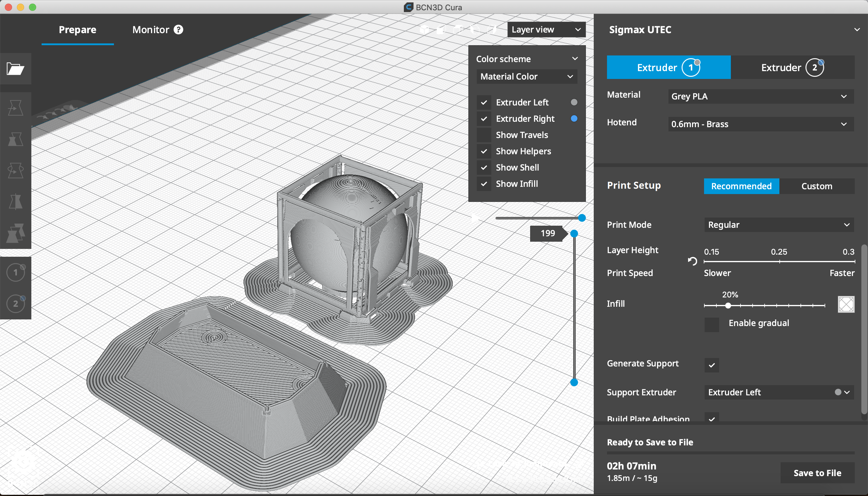Switch camera to top view cube icon

click(458, 30)
